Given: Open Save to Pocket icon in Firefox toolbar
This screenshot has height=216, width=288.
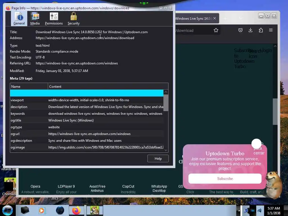Looking at the screenshot, I should point(240,30).
